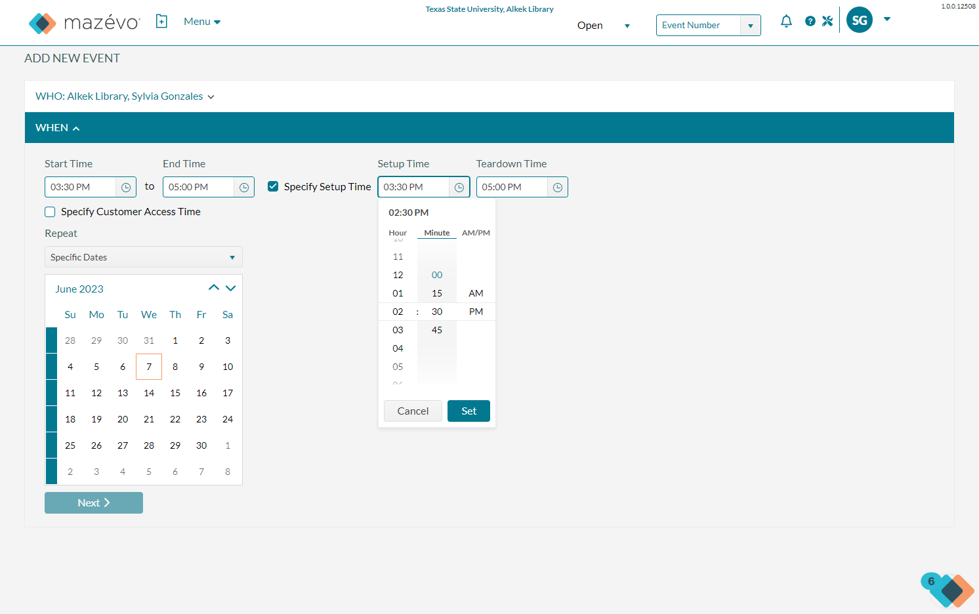Go to previous month in calendar
Viewport: 979px width, 614px height.
(x=214, y=288)
